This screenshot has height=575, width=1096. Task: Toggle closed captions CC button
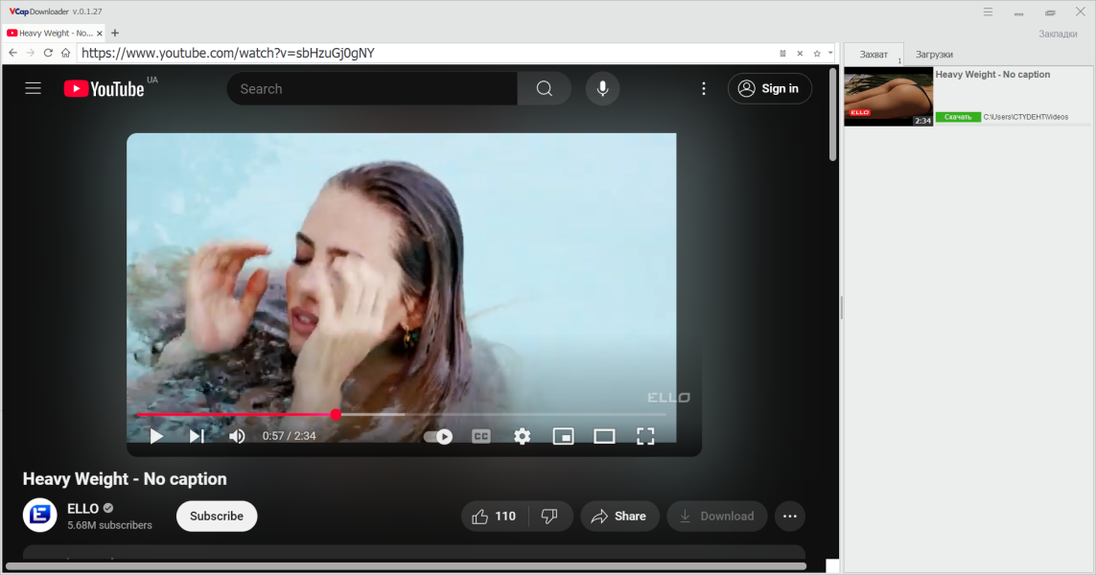coord(481,437)
